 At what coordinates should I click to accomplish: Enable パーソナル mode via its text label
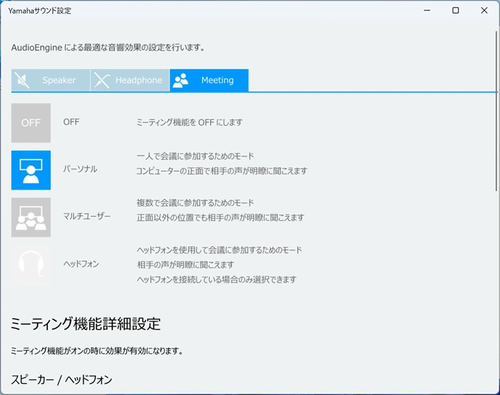pyautogui.click(x=81, y=169)
